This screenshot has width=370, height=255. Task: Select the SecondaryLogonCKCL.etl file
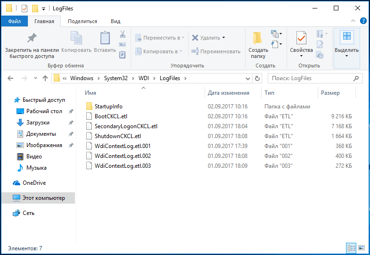coord(126,126)
